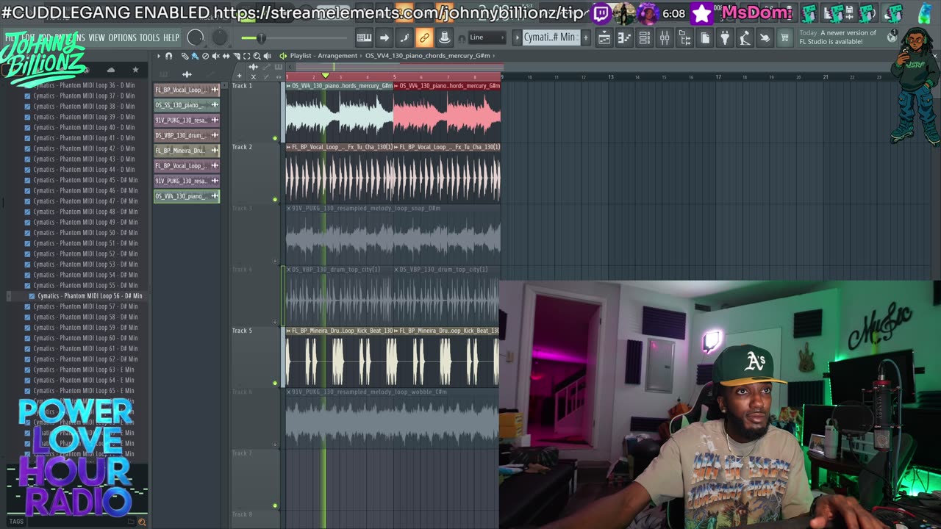This screenshot has width=941, height=529.
Task: Click the star favorites tab in browser
Action: pos(135,70)
